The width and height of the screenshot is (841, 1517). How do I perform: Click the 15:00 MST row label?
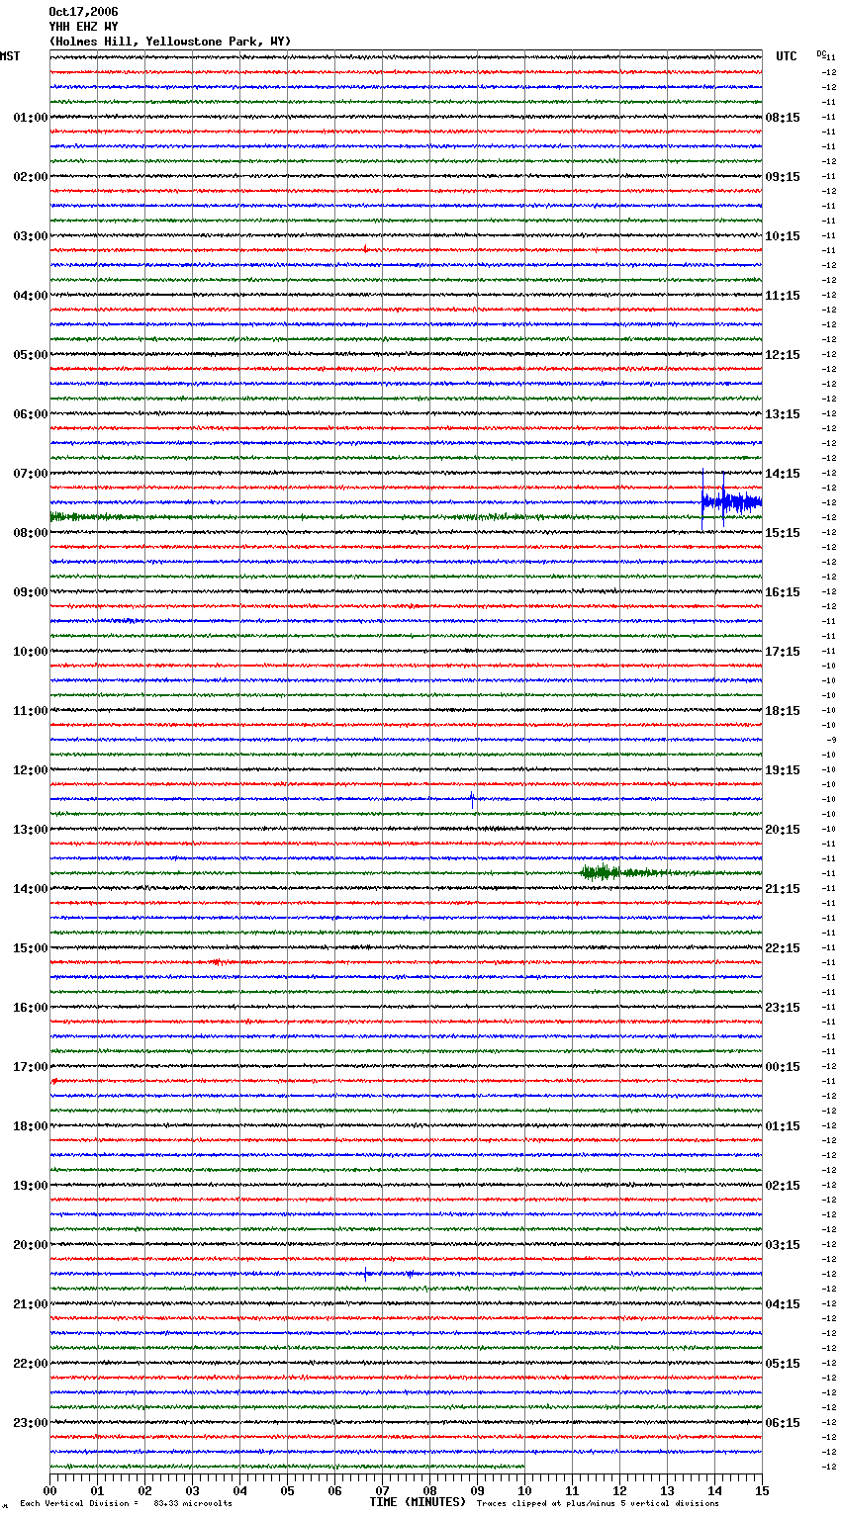[x=31, y=948]
